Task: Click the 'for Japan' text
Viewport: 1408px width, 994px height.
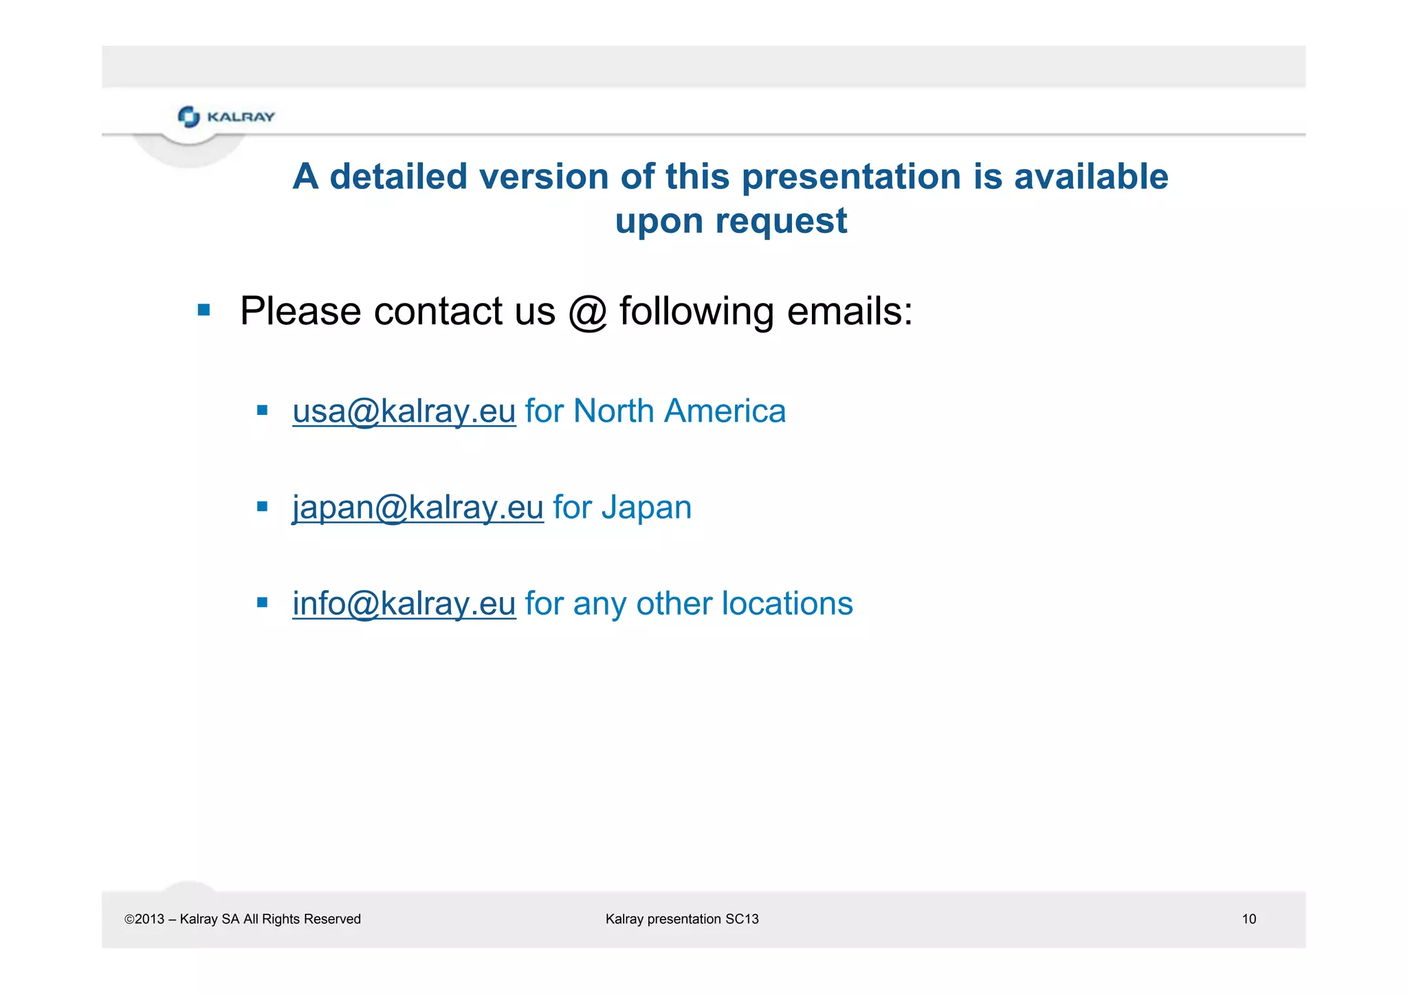Action: click(621, 508)
